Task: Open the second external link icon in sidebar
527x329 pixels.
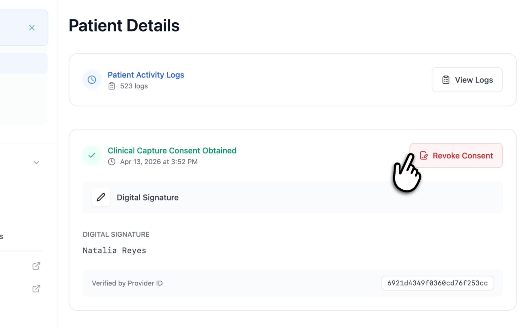Action: click(x=36, y=289)
